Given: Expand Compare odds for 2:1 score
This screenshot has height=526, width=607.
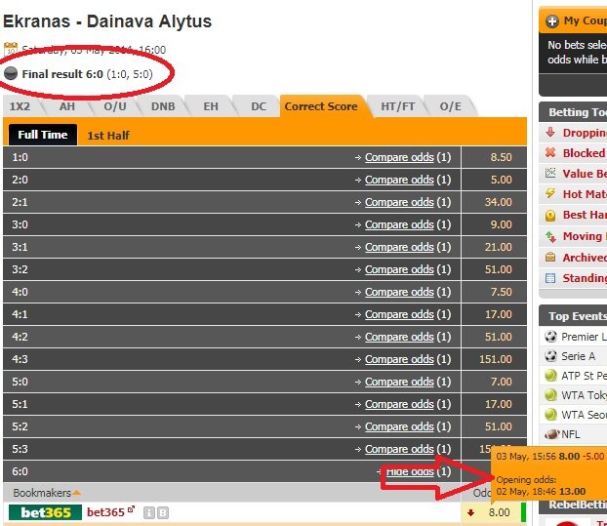Looking at the screenshot, I should (399, 202).
